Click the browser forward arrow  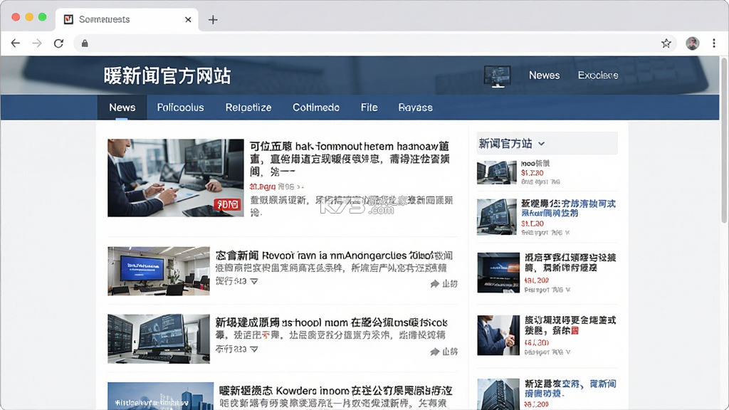[x=37, y=43]
